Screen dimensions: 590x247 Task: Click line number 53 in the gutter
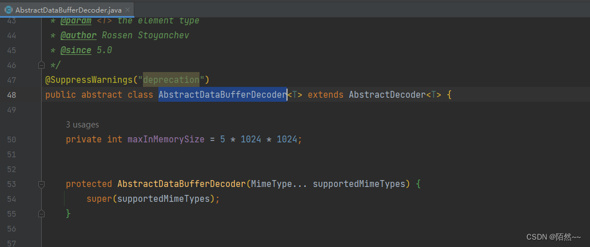pos(11,184)
